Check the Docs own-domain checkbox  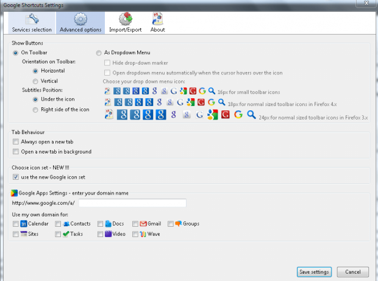point(100,224)
